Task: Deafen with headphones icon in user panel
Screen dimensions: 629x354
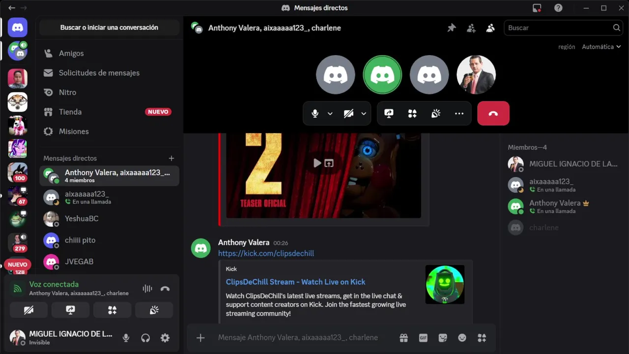Action: click(145, 338)
